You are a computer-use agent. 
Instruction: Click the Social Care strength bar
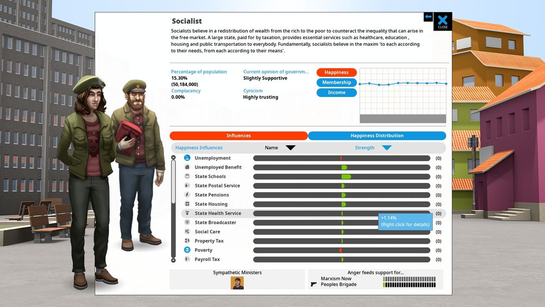point(342,232)
